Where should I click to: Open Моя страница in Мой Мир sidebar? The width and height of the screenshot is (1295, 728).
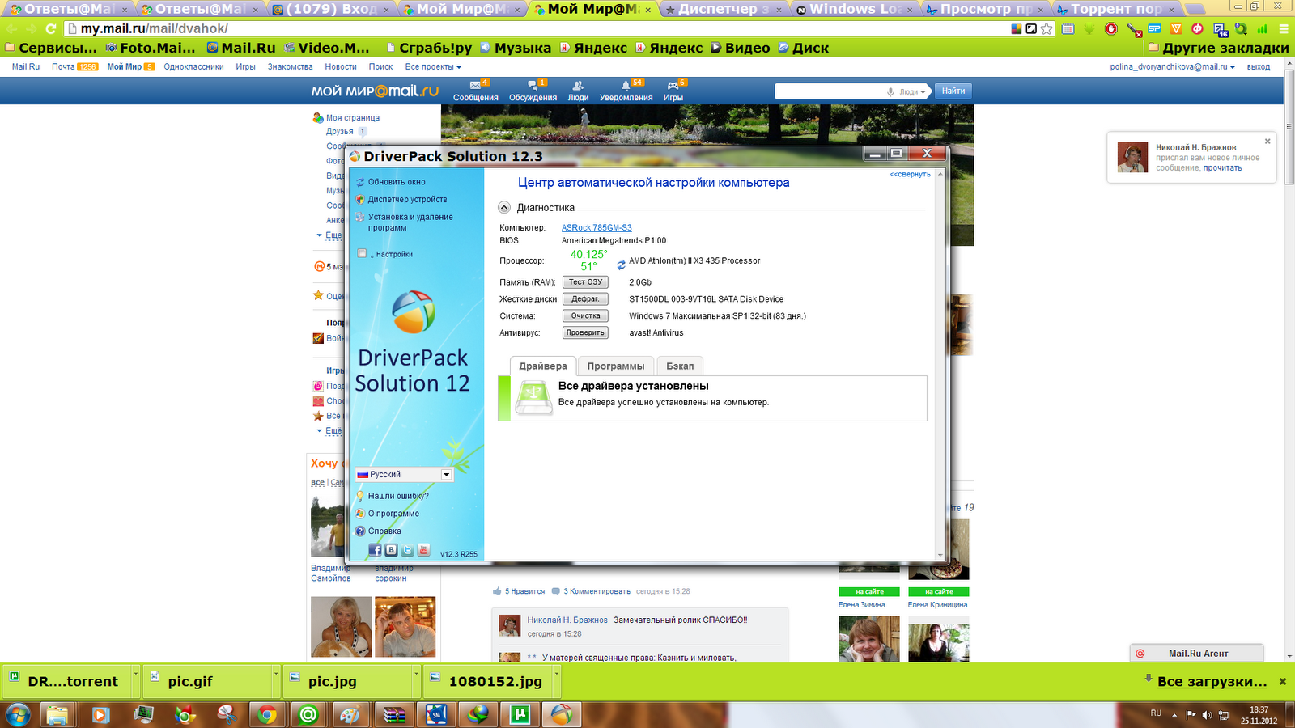(352, 118)
